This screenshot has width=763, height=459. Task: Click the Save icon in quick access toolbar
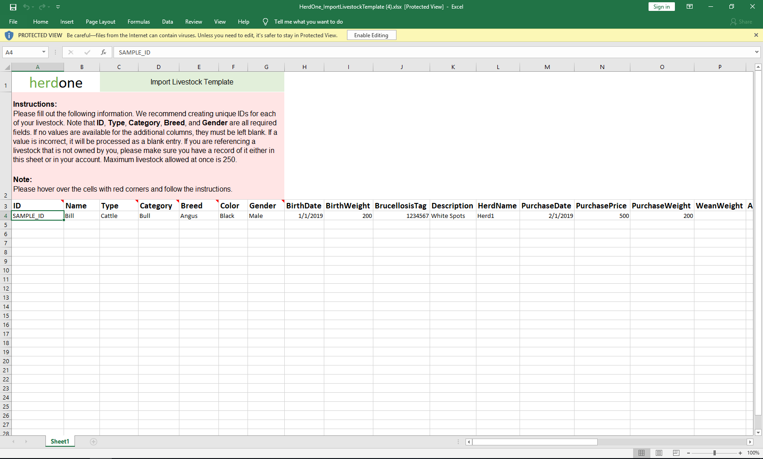(x=13, y=7)
